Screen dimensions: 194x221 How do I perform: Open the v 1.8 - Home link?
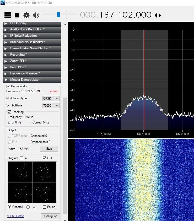click(15, 216)
